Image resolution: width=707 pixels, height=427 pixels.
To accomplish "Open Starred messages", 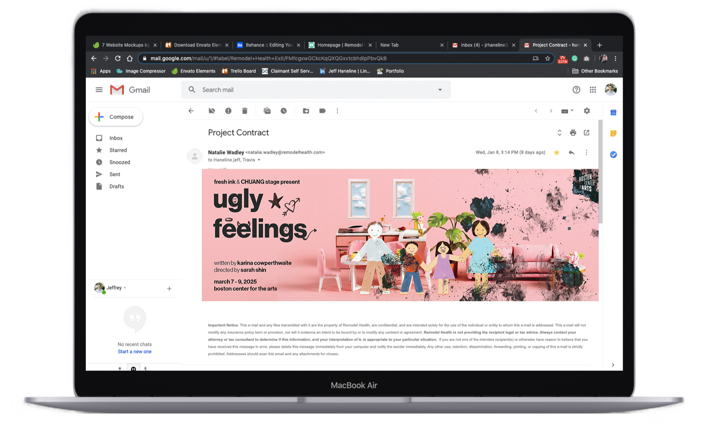I will pos(118,150).
